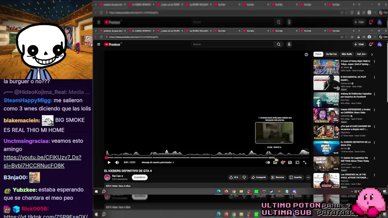The width and height of the screenshot is (388, 218).
Task: Dislike the video
Action: click(x=244, y=177)
